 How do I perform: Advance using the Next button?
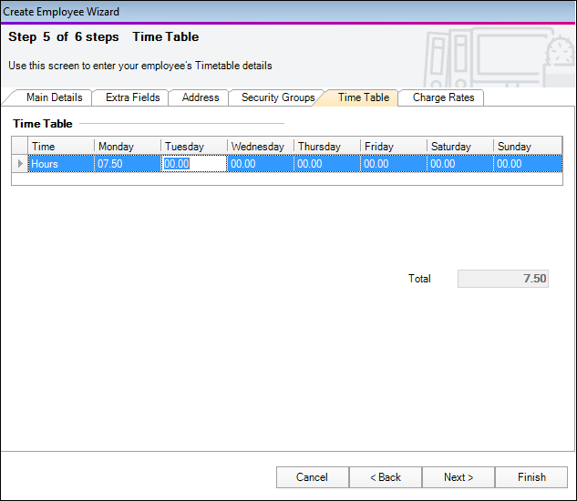pos(459,477)
